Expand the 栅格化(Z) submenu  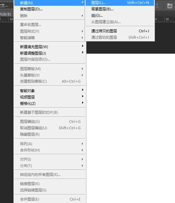click(50, 103)
